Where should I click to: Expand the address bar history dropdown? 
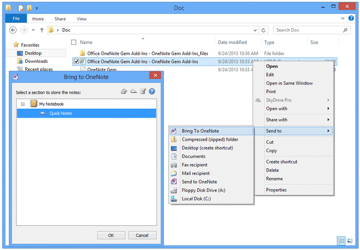click(255, 30)
